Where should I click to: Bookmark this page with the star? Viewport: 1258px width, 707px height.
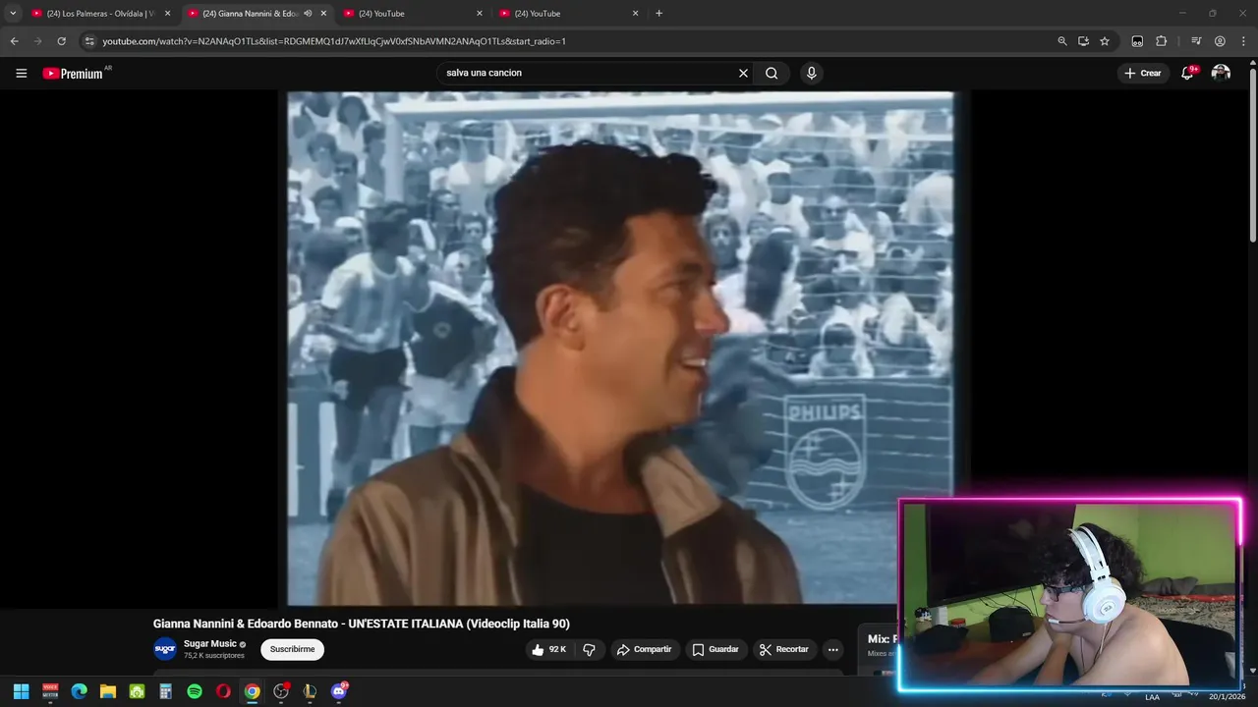1105,41
